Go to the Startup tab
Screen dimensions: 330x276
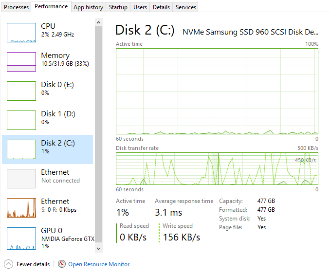(118, 7)
